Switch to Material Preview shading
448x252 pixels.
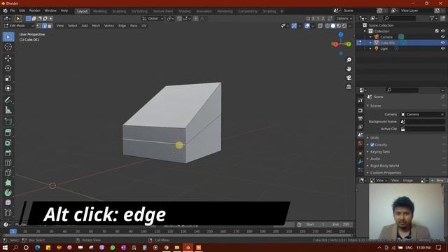339,26
